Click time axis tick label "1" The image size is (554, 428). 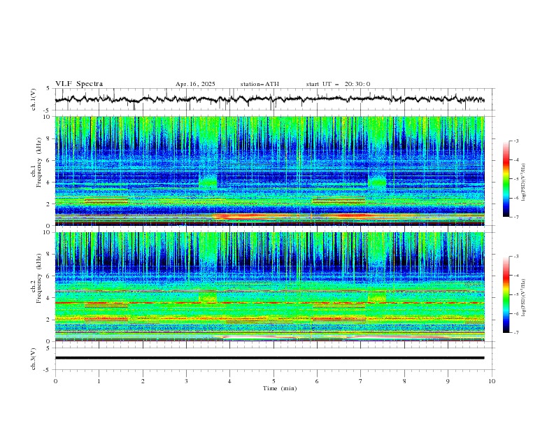point(99,381)
